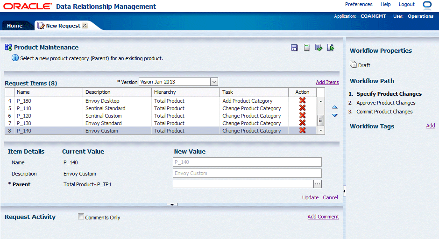439x239 pixels.
Task: Click the Calculate request icon
Action: (x=307, y=48)
